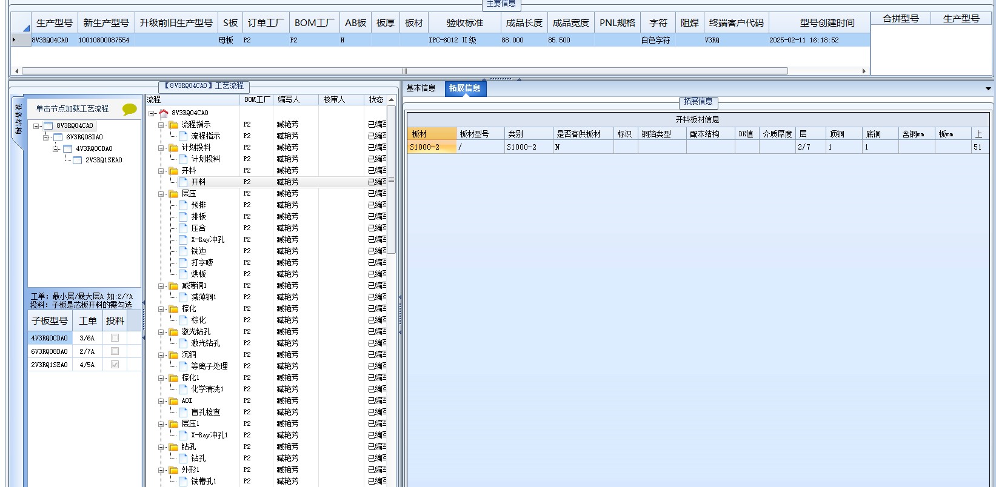
Task: Click the 铣边 document icon
Action: point(183,251)
